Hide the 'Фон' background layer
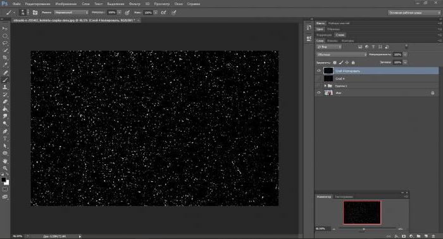 pyautogui.click(x=319, y=93)
